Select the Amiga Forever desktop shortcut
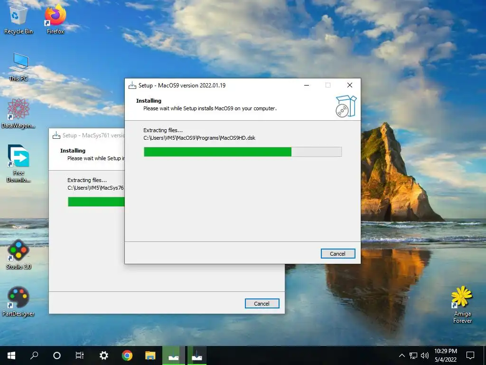Screen dimensions: 486x365 (x=462, y=305)
